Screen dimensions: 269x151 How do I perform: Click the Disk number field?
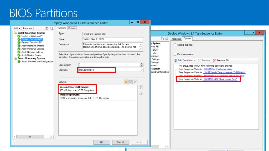(109, 64)
